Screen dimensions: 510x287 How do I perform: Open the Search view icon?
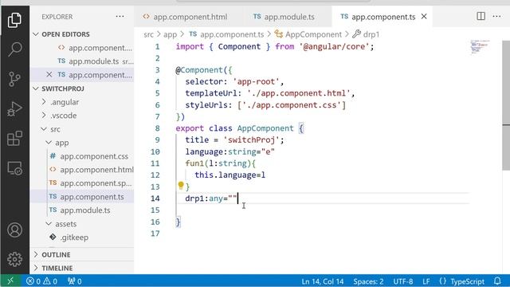(x=14, y=49)
